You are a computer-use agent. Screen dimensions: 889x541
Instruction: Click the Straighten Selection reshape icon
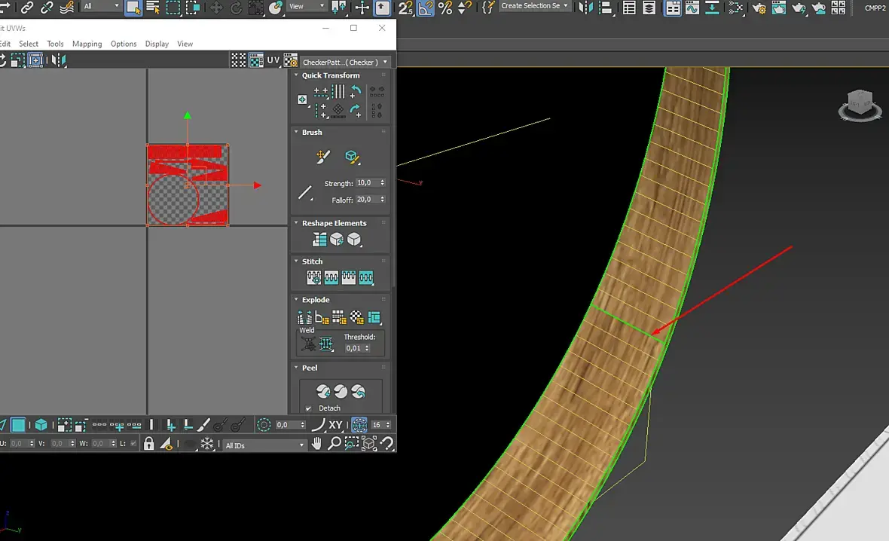(x=319, y=240)
